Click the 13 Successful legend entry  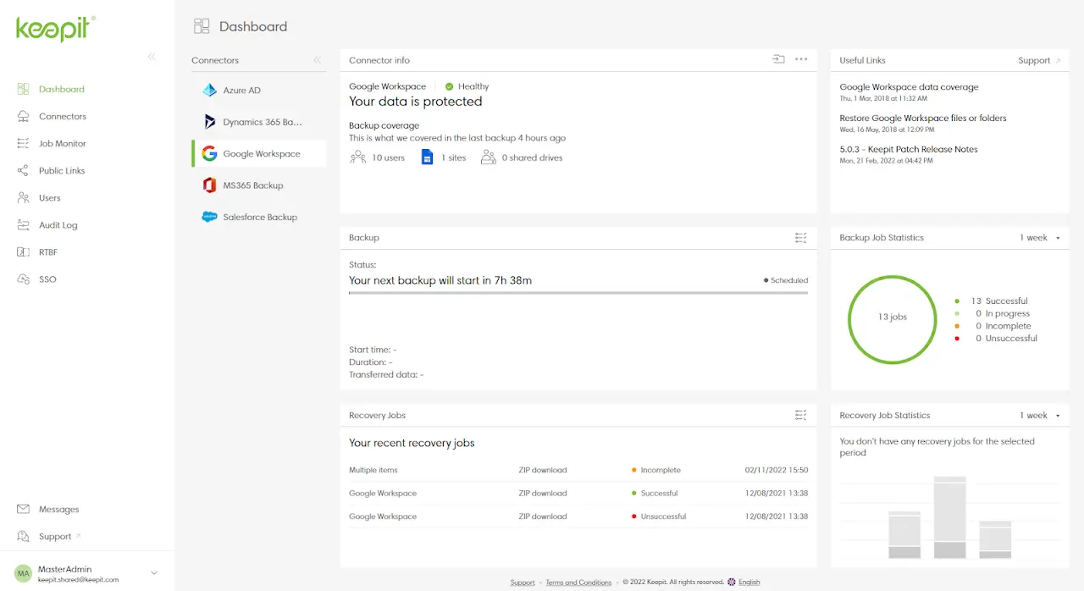992,301
